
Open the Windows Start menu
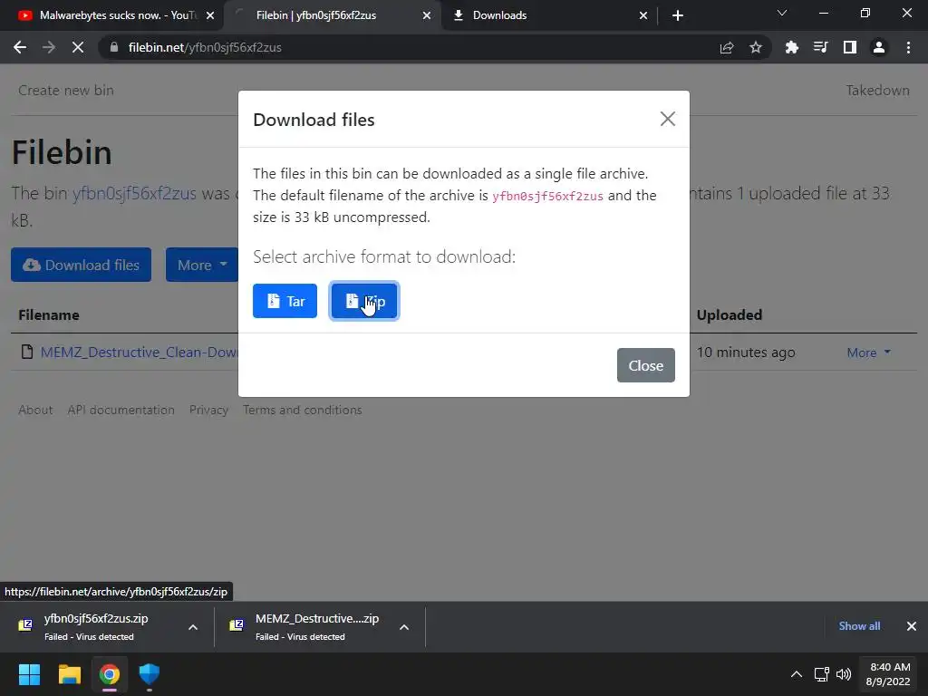click(x=29, y=674)
